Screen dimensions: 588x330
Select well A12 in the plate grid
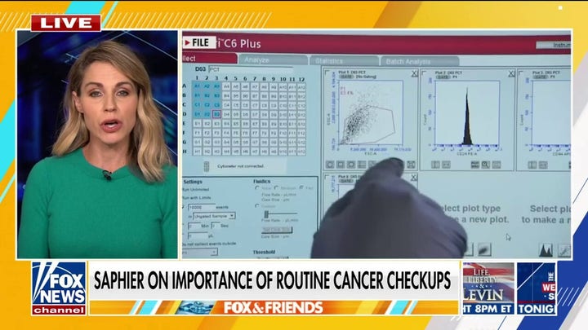[301, 87]
